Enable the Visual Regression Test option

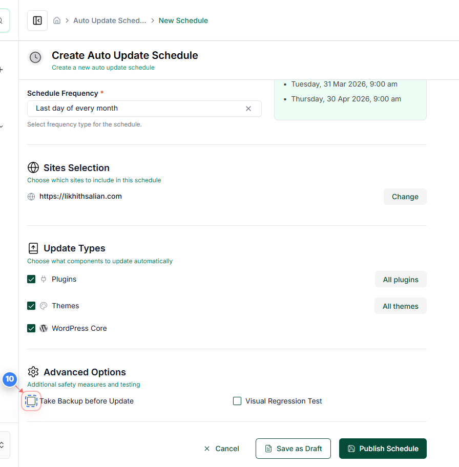click(237, 401)
